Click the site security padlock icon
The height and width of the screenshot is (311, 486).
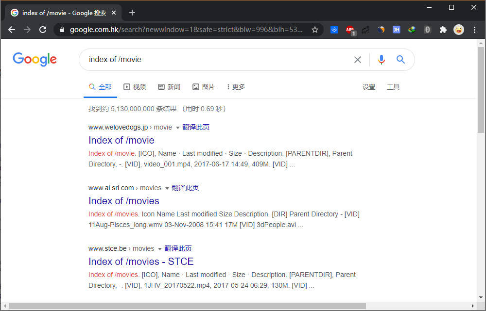coord(62,30)
